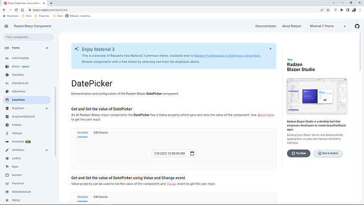Open the Material 3 Theme dropdown
This screenshot has height=205, width=364.
[x=328, y=26]
